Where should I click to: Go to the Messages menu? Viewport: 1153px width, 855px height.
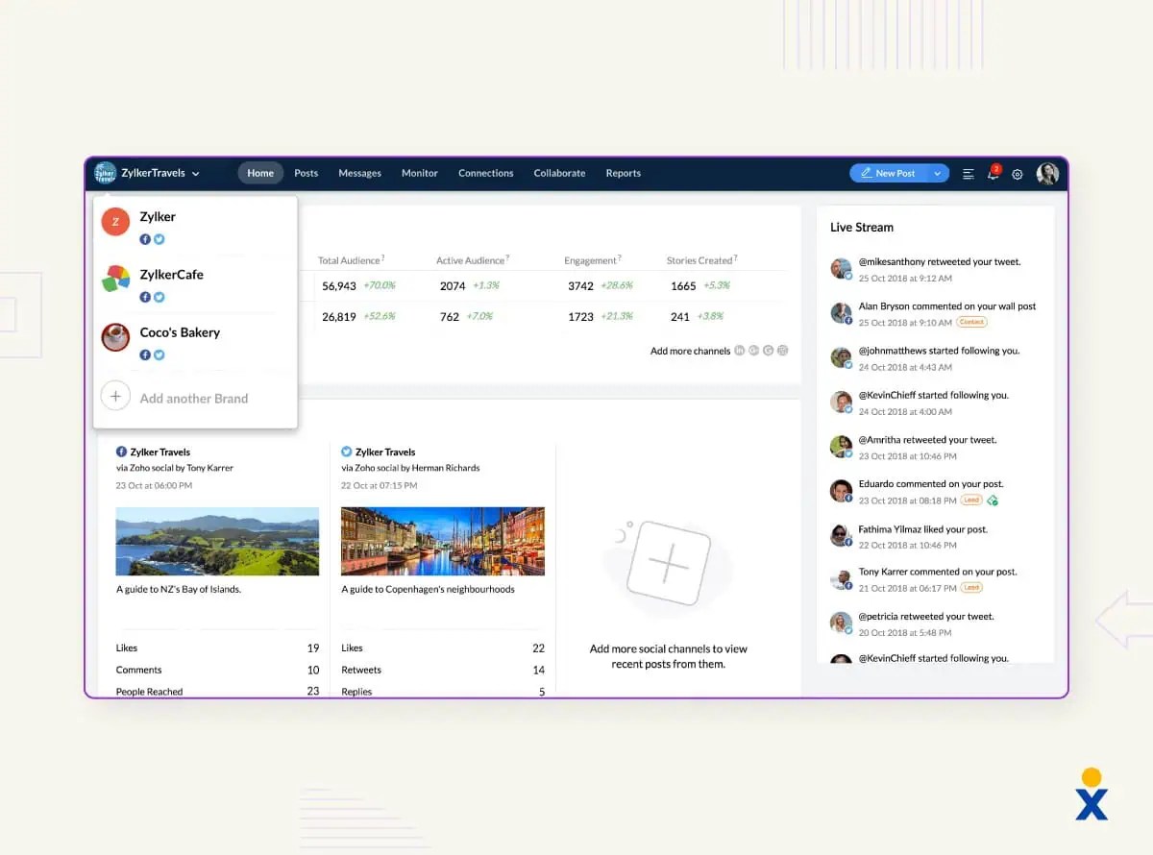click(x=359, y=173)
